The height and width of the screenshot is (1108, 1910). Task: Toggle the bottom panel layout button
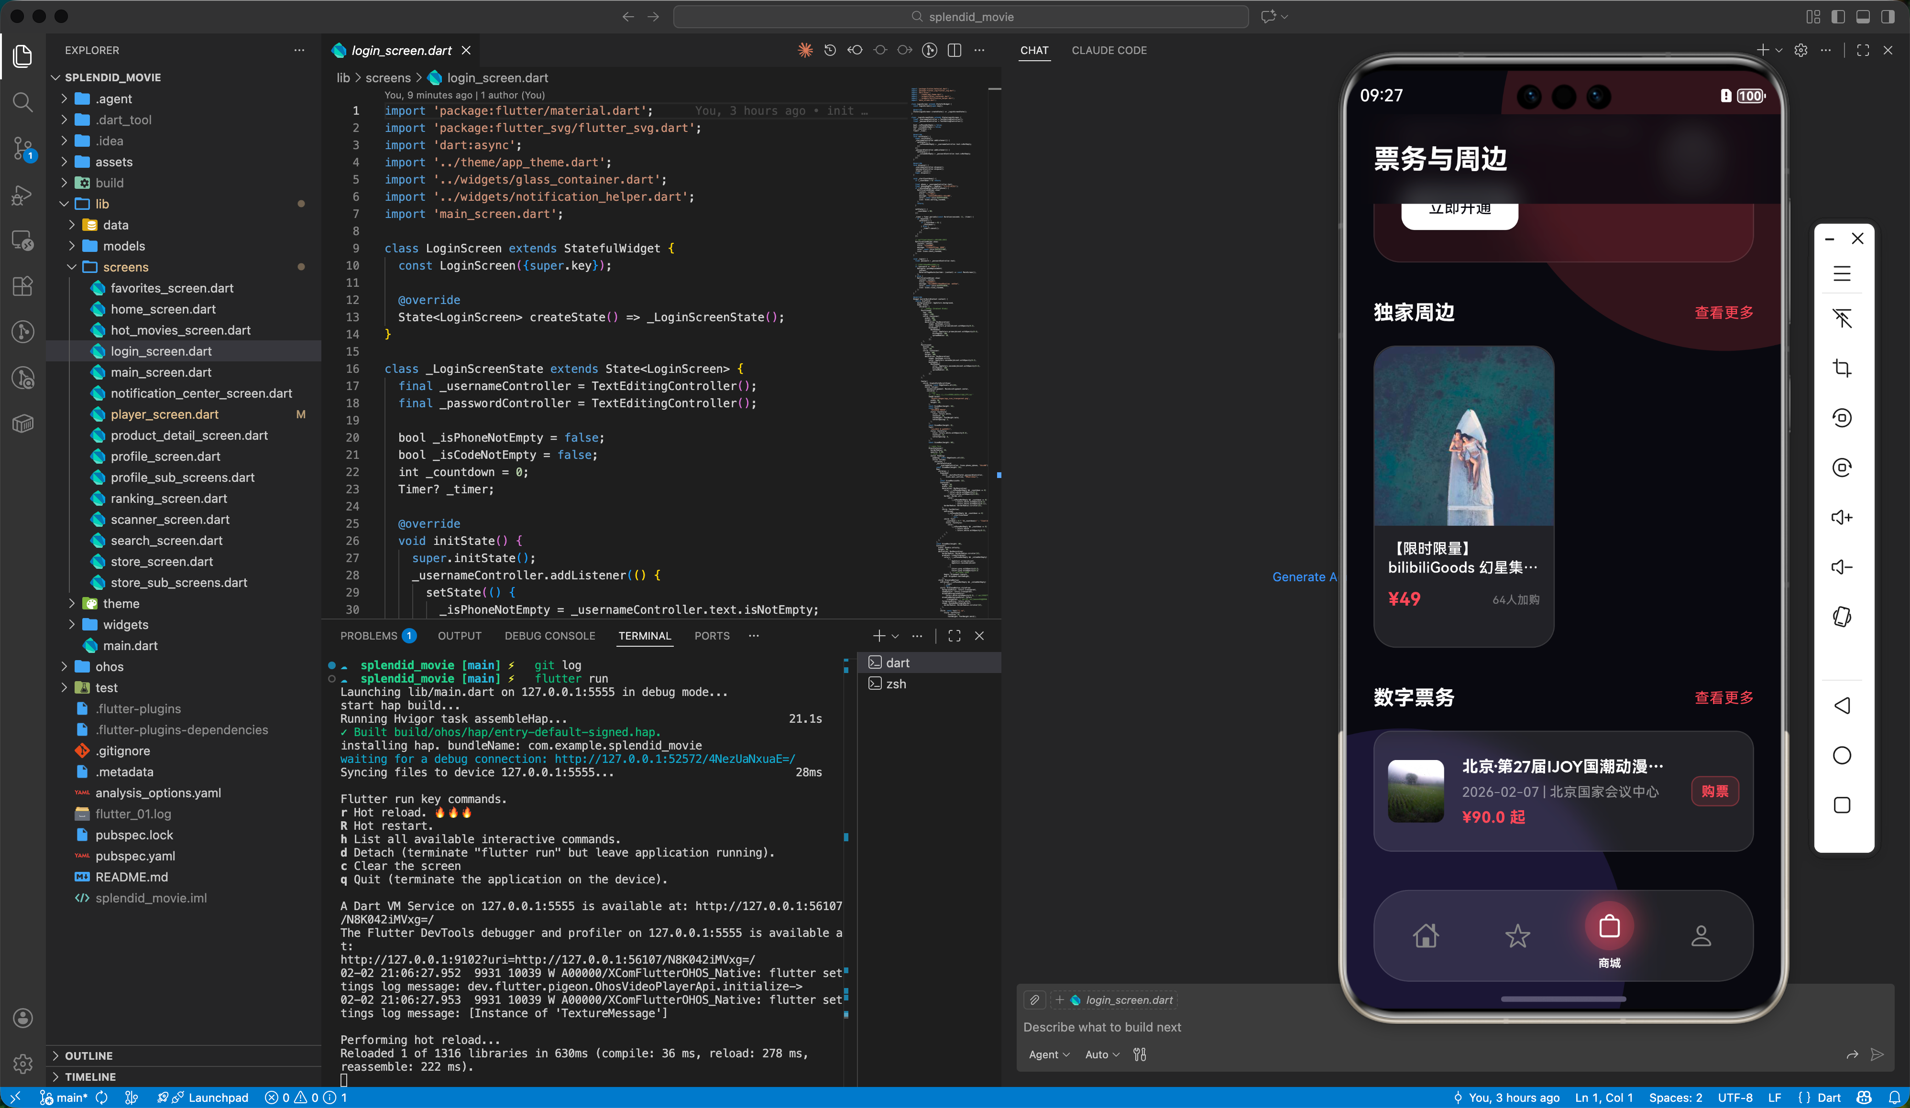(x=1863, y=17)
